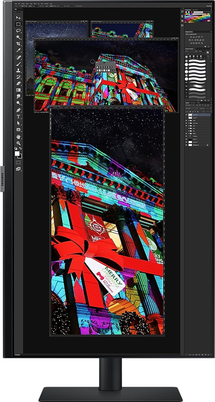Select the Dodge tool

pos(18,103)
